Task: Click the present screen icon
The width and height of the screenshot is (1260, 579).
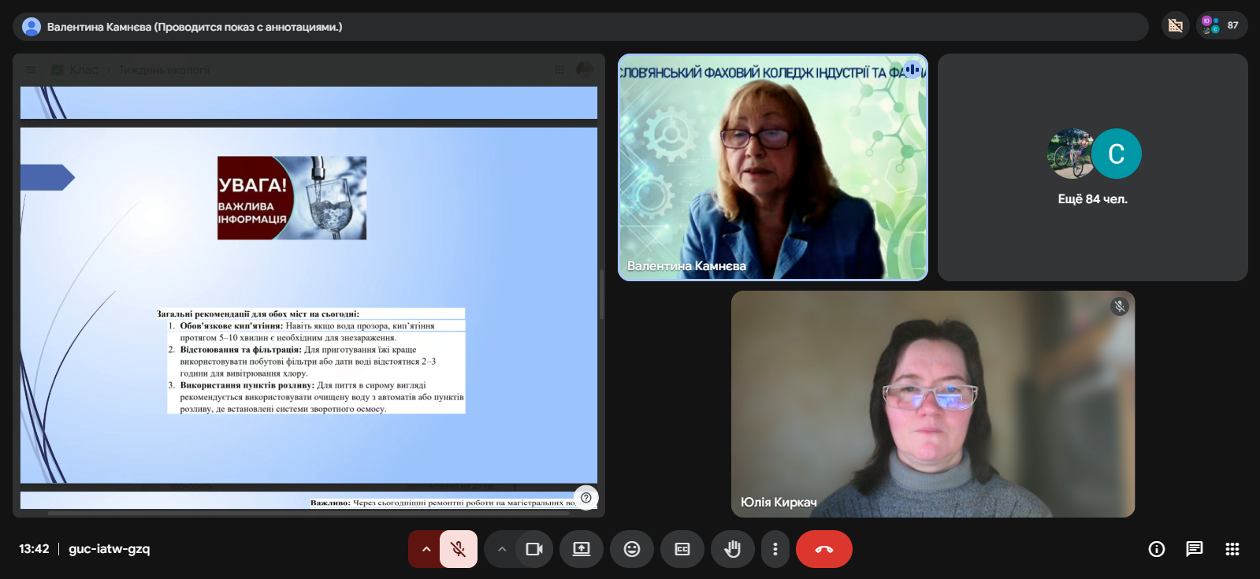Action: pyautogui.click(x=582, y=549)
